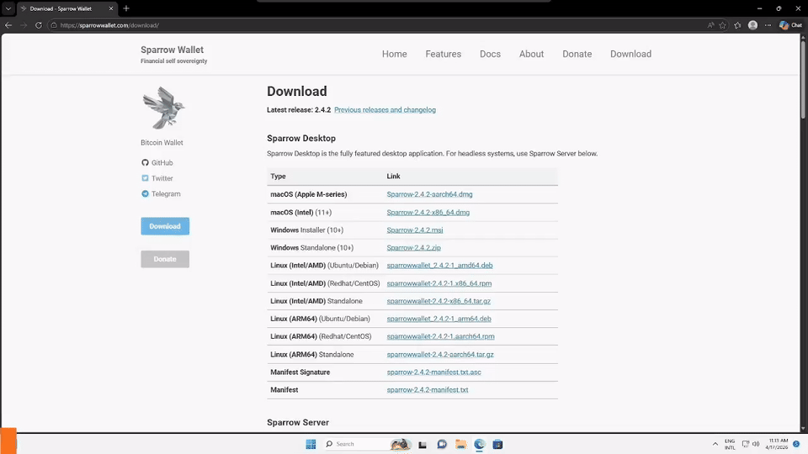
Task: Click the blue Download button in the sidebar
Action: click(165, 226)
